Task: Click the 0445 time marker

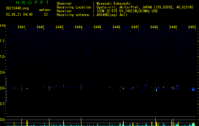Action: 97,27
